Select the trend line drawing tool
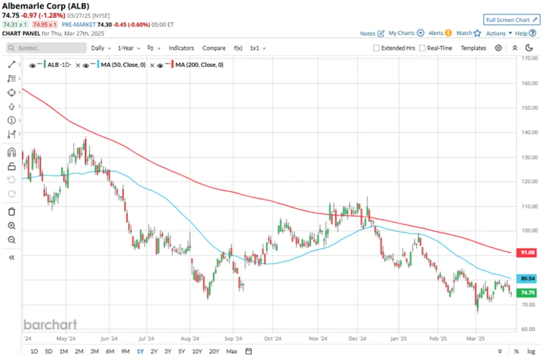The image size is (542, 355). point(11,64)
